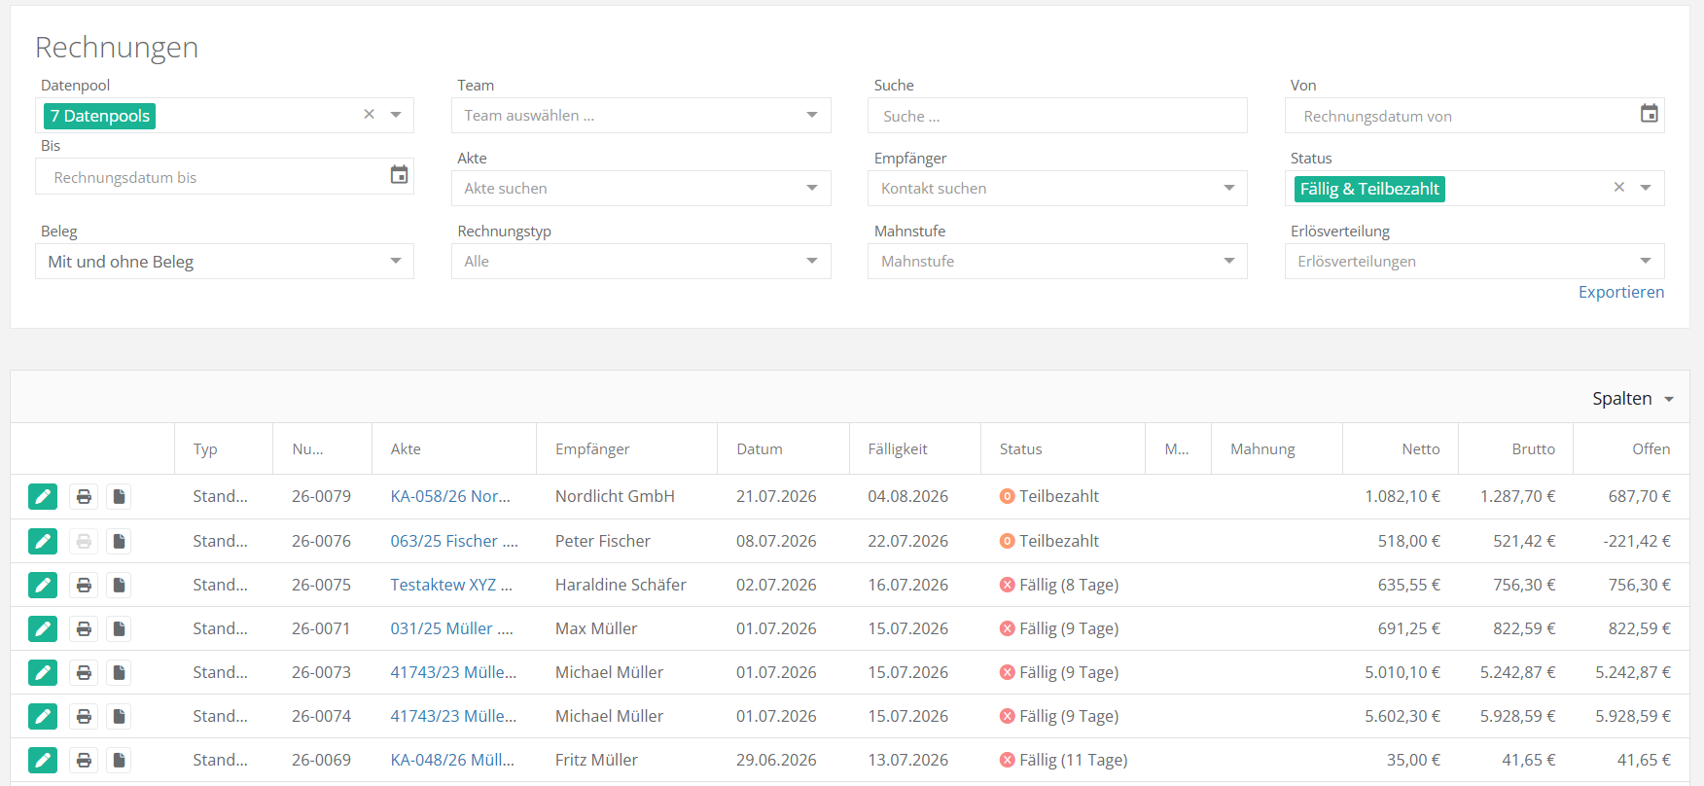Open the Akte link KA-058/26 Nor...

[450, 496]
